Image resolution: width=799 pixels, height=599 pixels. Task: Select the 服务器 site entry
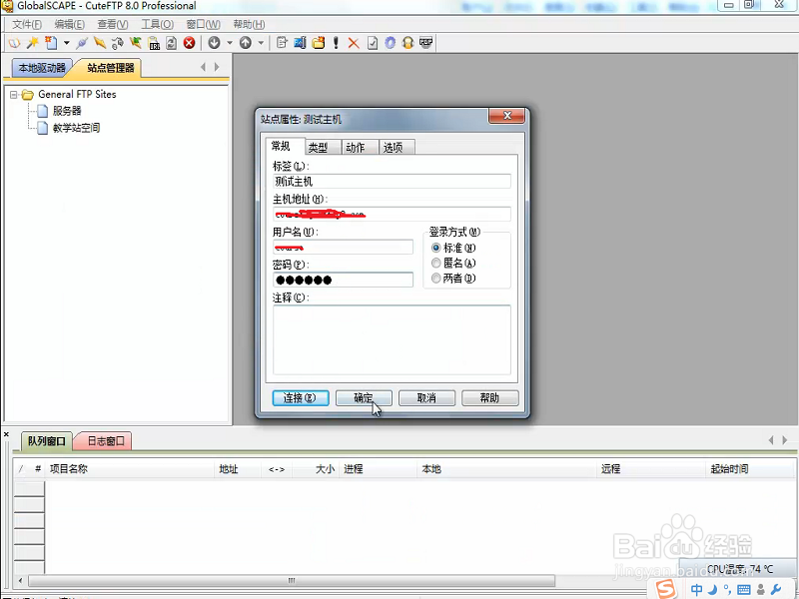coord(67,111)
